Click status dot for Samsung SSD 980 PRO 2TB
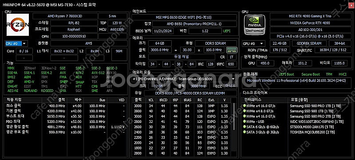355x160 pixels. (x=245, y=116)
